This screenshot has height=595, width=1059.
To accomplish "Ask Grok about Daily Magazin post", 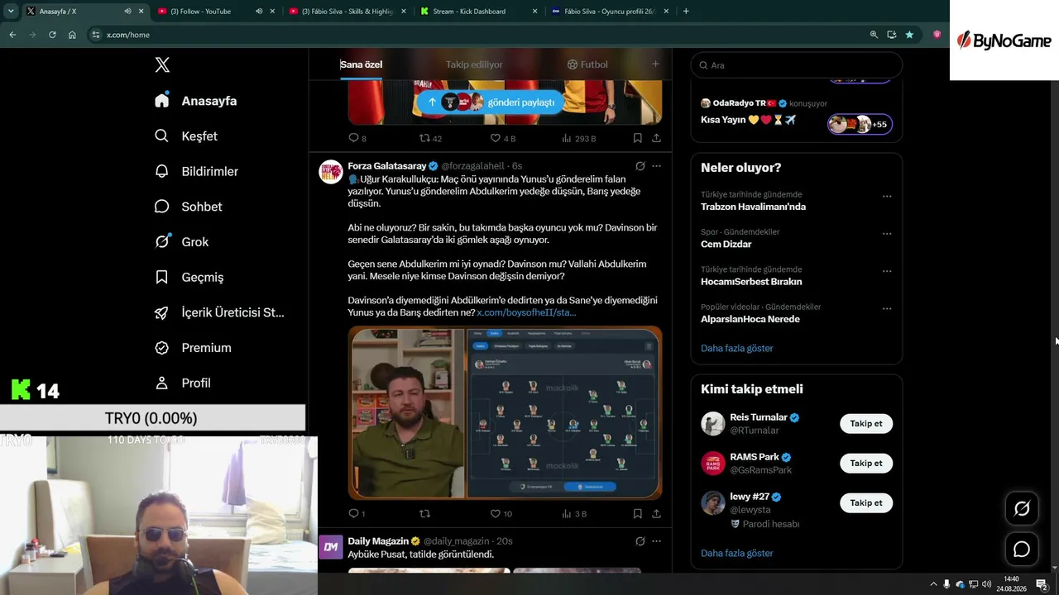I will click(x=640, y=541).
